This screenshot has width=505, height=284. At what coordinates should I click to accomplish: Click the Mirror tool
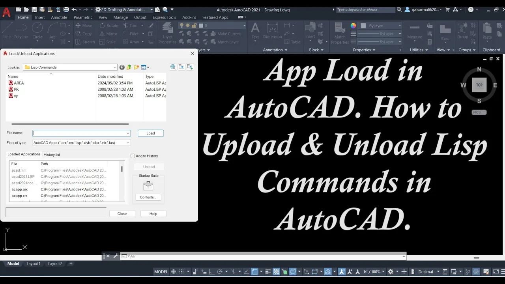click(108, 34)
